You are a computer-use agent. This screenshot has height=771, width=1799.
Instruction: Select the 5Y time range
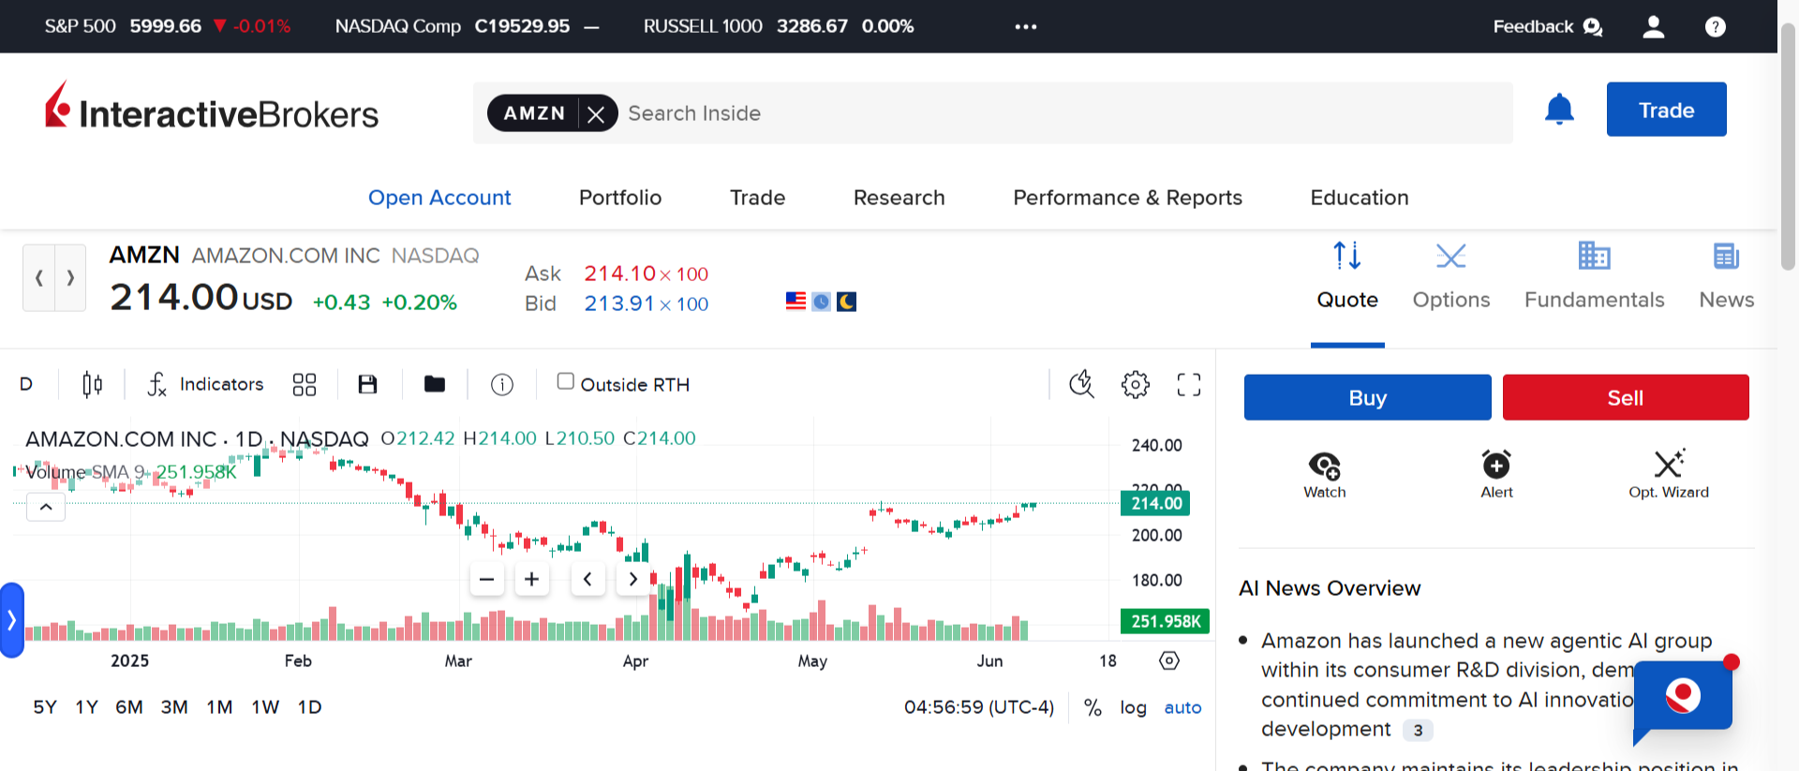(45, 707)
